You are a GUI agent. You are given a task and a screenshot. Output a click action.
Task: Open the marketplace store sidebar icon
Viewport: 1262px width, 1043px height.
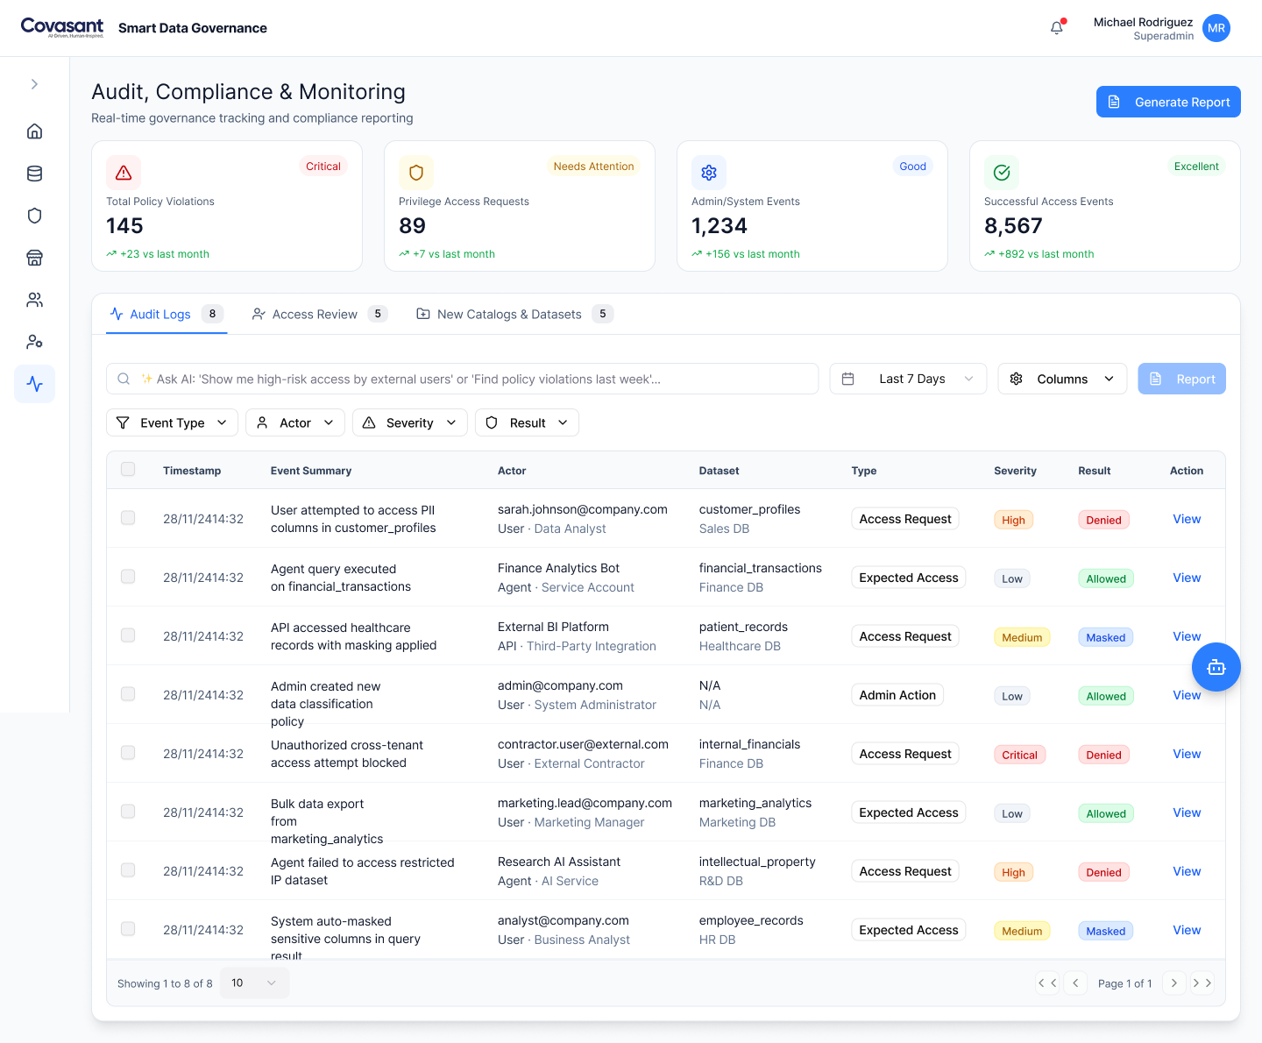(34, 258)
